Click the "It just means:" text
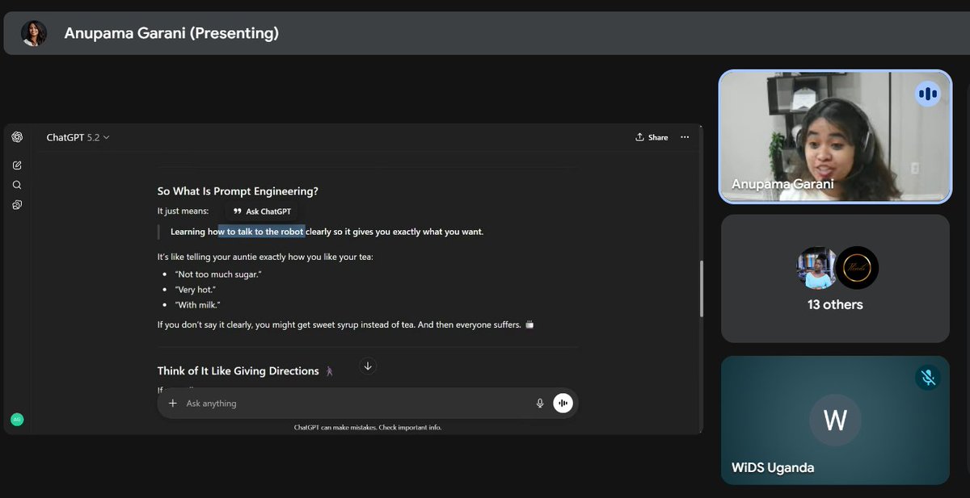Viewport: 970px width, 498px height. [x=183, y=211]
